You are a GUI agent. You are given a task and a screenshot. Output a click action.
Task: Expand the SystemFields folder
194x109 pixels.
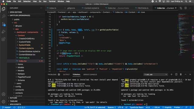[x=25, y=45]
